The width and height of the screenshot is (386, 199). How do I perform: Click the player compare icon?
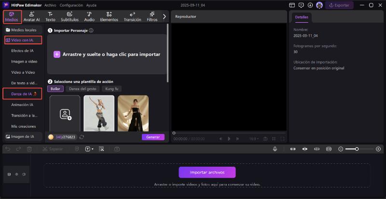click(274, 139)
